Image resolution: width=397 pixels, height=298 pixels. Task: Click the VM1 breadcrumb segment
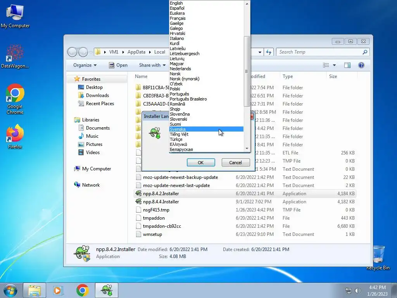(x=114, y=52)
